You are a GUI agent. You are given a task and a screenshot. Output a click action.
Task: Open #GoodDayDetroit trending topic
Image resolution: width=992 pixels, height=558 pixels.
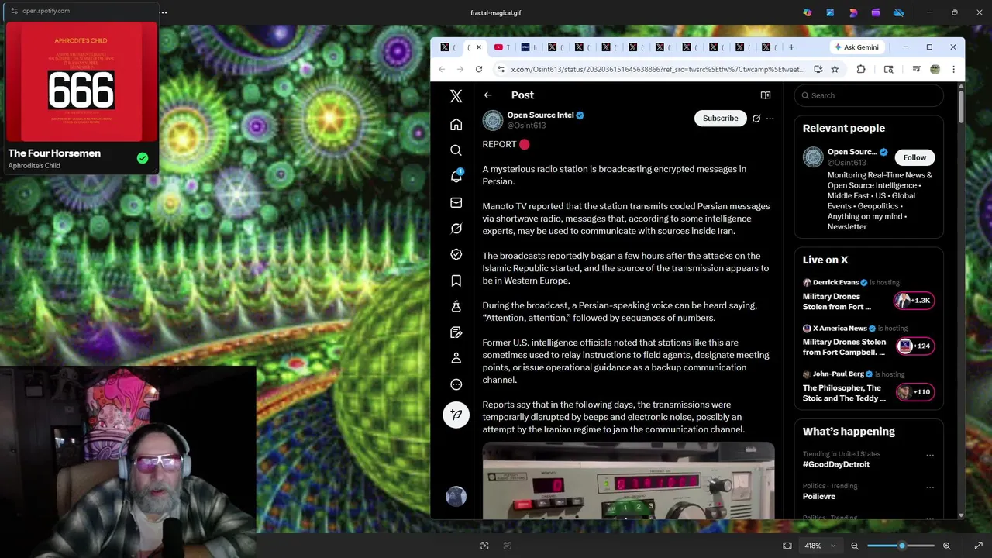coord(836,464)
